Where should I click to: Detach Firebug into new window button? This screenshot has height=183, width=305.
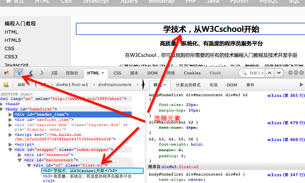click(x=296, y=73)
